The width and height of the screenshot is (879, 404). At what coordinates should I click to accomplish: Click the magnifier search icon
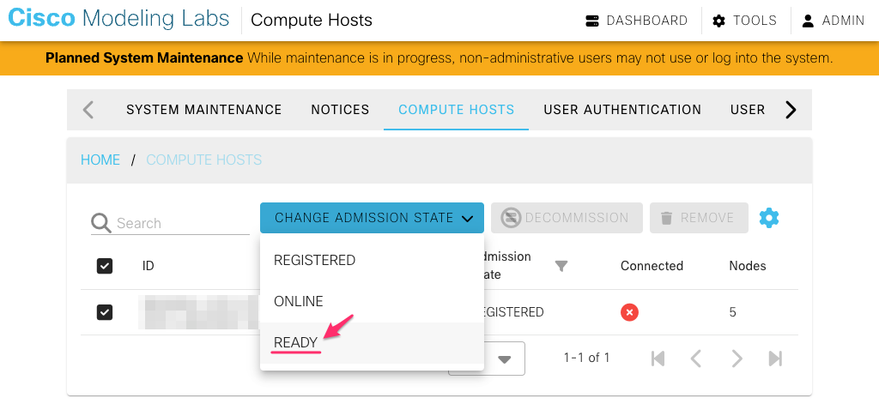pos(101,223)
